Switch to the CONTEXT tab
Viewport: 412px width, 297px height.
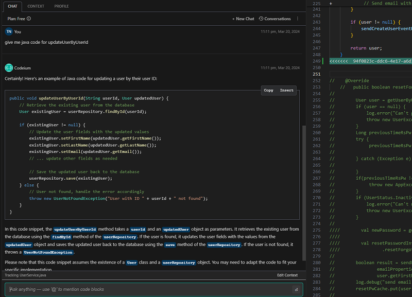point(36,6)
